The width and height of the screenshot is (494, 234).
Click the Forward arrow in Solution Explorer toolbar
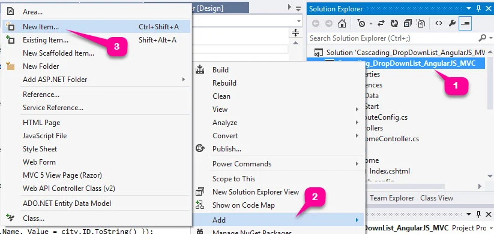tap(328, 23)
